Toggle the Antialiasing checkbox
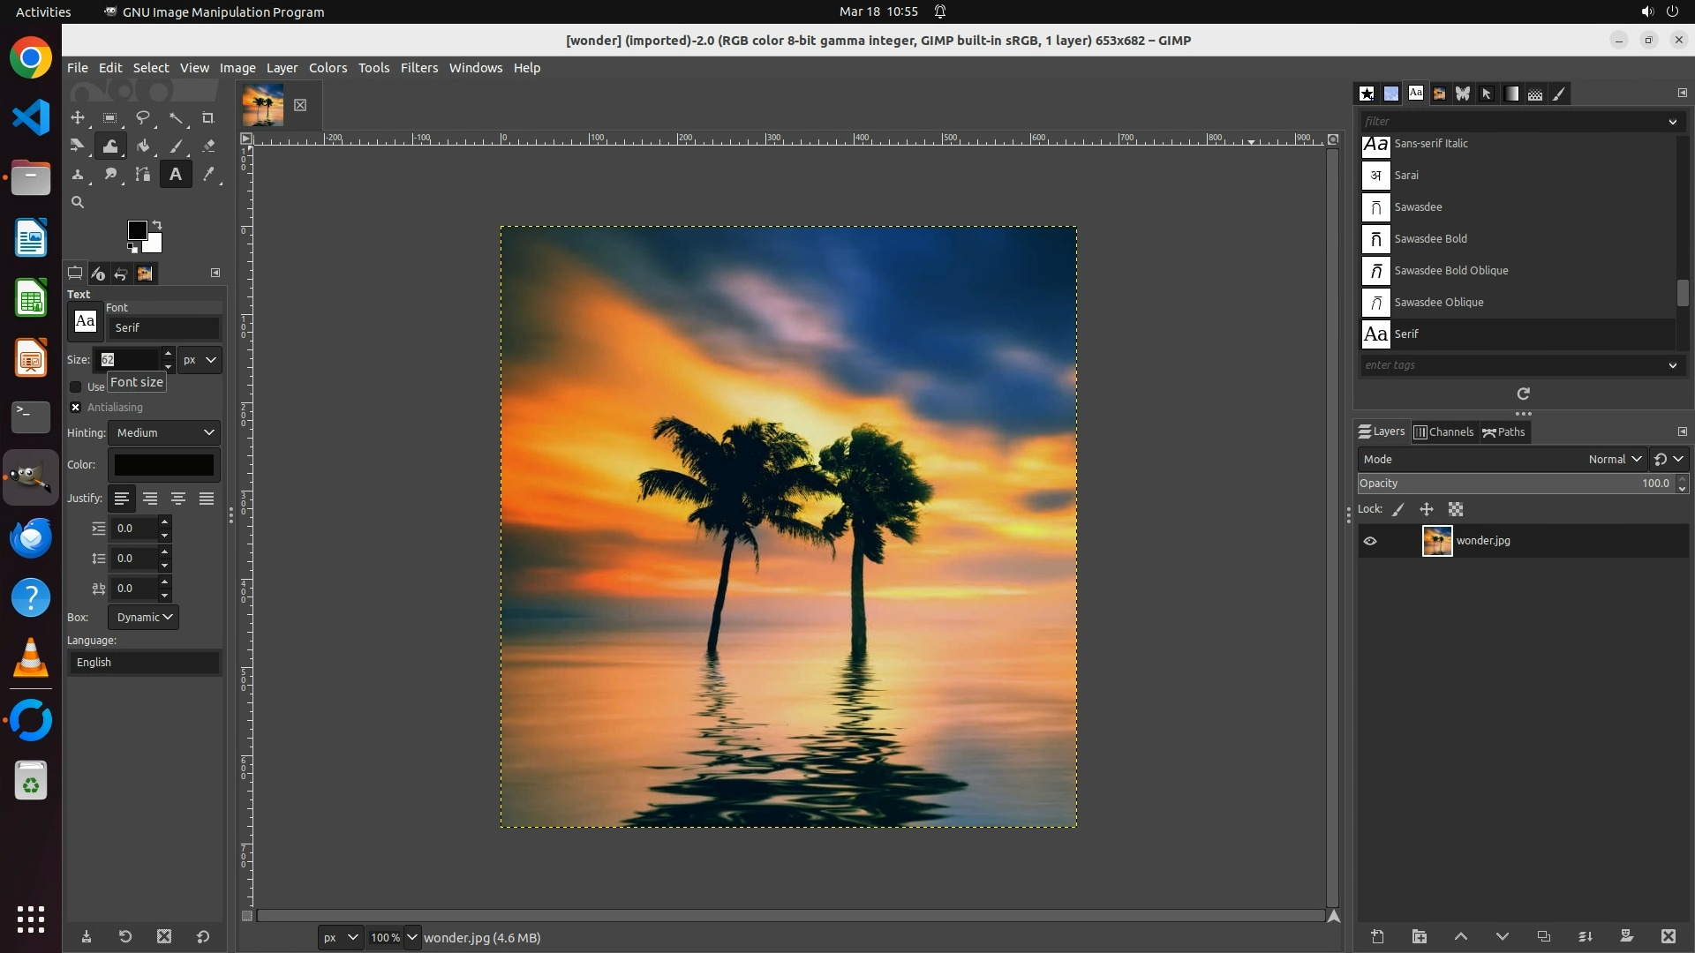This screenshot has height=953, width=1695. [76, 408]
